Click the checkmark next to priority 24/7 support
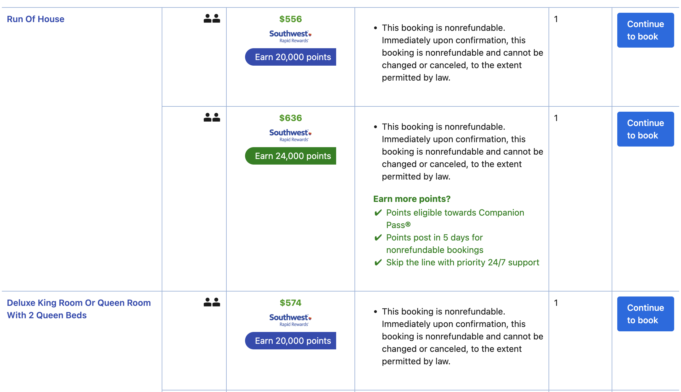Screen dimensions: 681x392 pyautogui.click(x=378, y=263)
